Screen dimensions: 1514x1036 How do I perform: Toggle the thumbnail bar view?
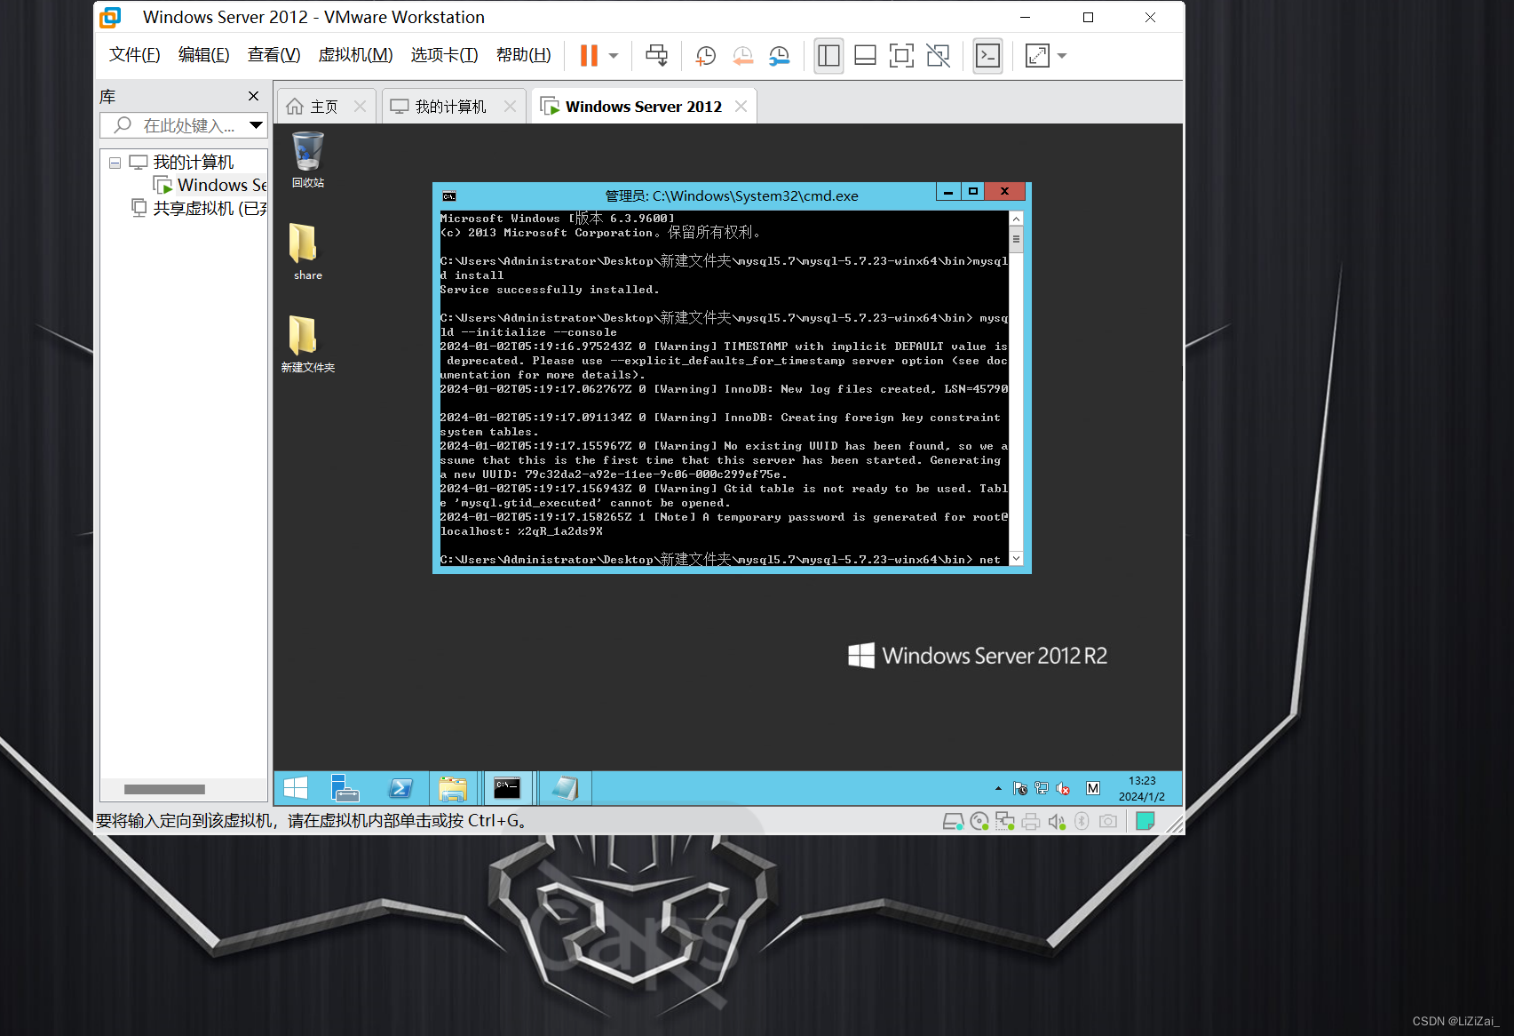pos(865,55)
